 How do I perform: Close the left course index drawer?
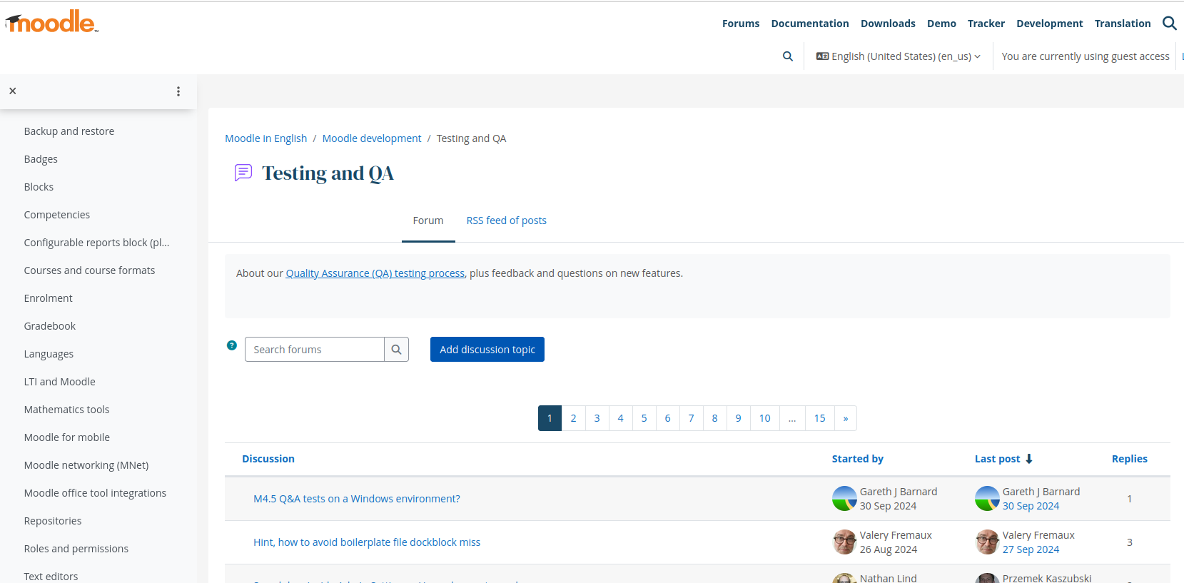click(x=13, y=91)
